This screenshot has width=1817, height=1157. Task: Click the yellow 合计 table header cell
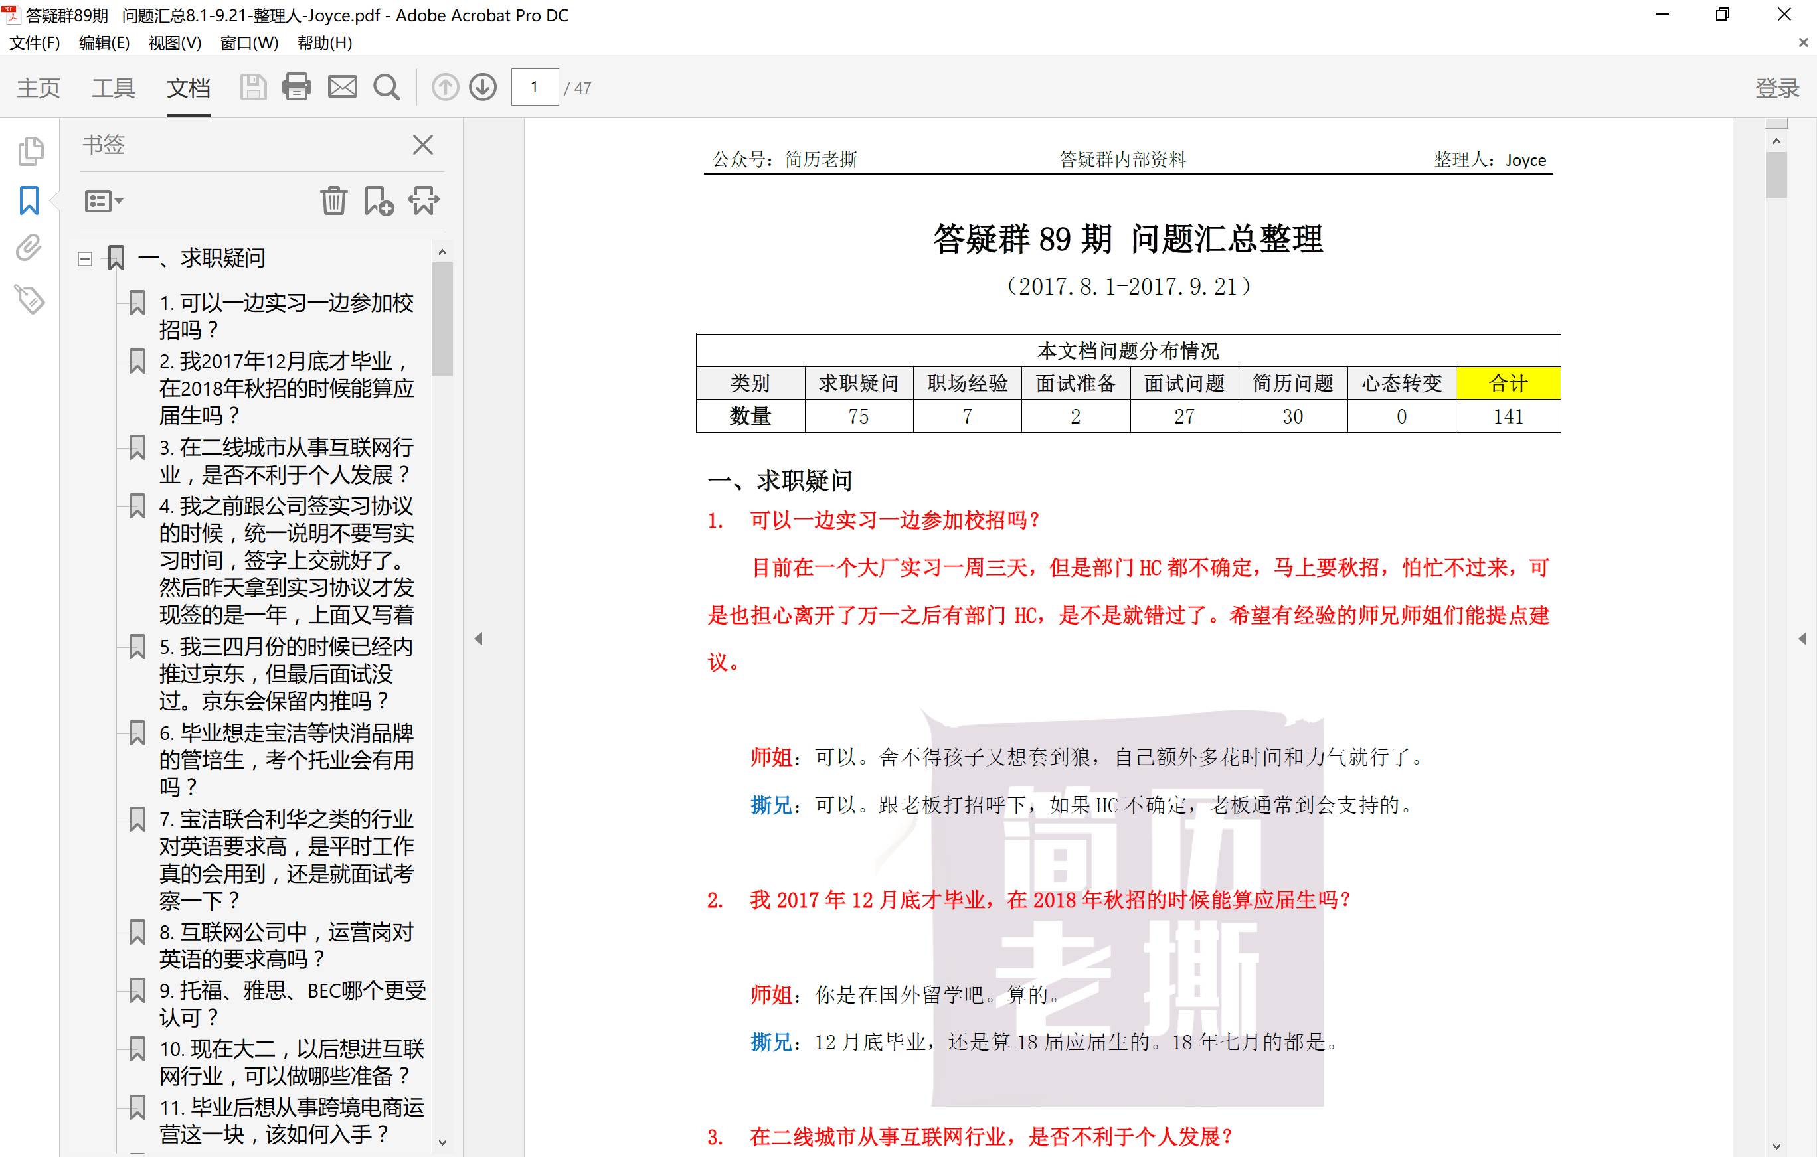tap(1508, 383)
